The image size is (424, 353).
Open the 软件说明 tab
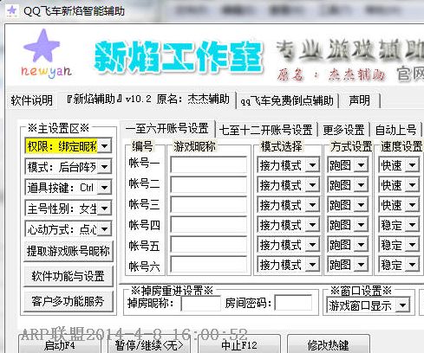(31, 100)
